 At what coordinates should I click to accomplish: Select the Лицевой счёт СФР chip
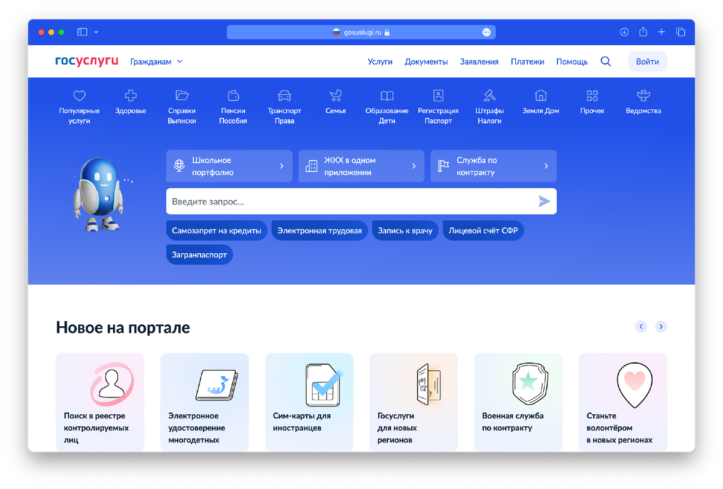483,230
